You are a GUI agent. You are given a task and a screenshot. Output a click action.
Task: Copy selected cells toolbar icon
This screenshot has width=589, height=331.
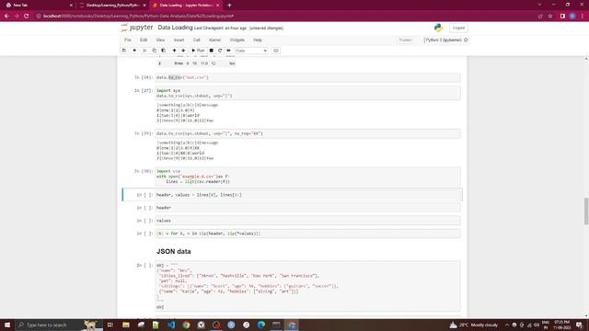coord(154,51)
